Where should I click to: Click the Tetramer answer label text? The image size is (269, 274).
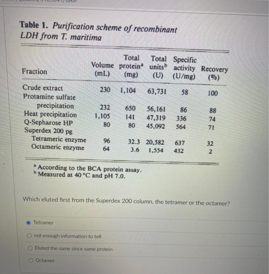coord(43,223)
